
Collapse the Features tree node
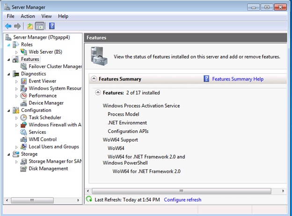point(9,60)
